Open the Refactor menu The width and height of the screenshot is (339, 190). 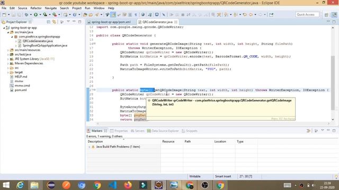36,8
